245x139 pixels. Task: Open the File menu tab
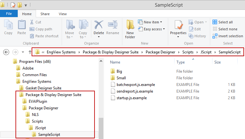coord(9,14)
